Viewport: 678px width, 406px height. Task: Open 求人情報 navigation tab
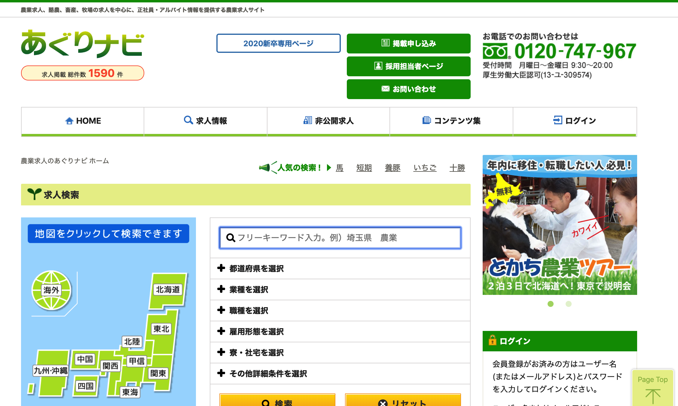(x=206, y=121)
